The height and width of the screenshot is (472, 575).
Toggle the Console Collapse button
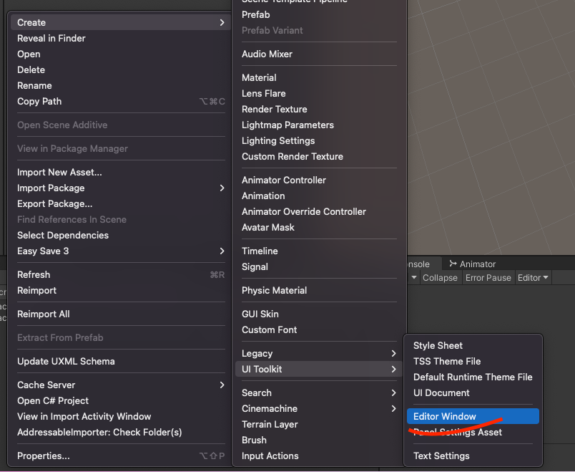point(440,278)
